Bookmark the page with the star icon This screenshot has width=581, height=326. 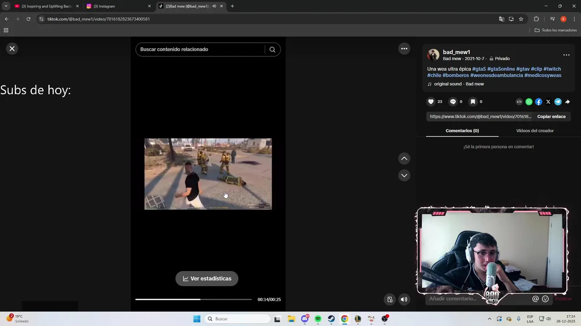pyautogui.click(x=521, y=19)
